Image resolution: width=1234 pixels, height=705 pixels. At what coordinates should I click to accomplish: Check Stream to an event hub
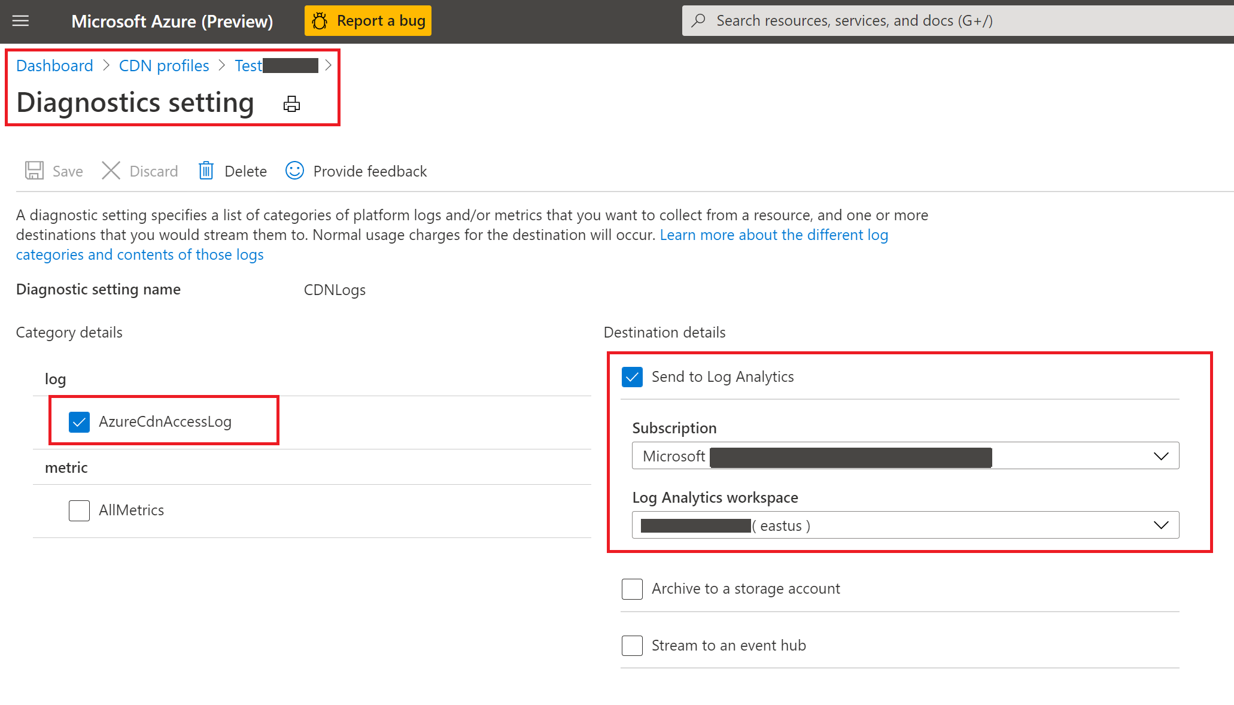(x=632, y=646)
